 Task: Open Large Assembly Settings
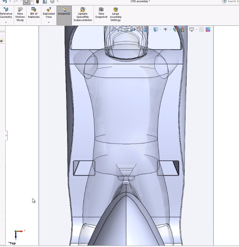pyautogui.click(x=116, y=15)
